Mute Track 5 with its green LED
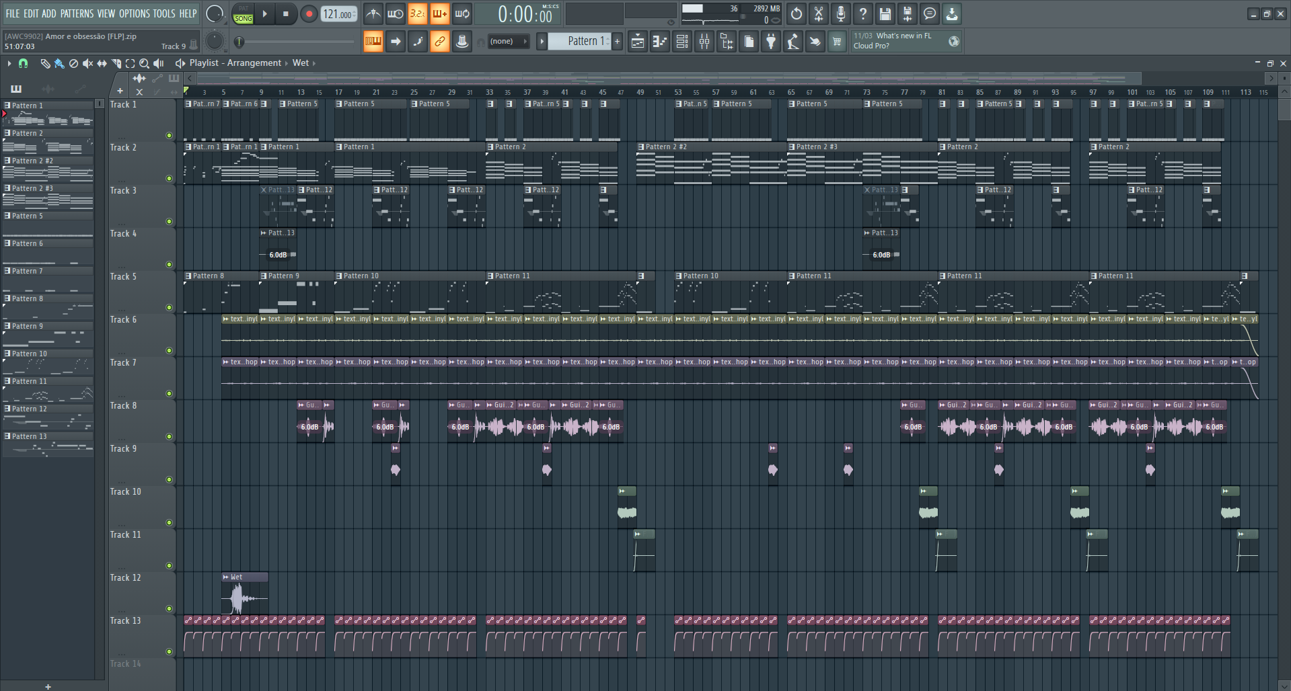Screen dimensions: 1291x691 tap(169, 308)
